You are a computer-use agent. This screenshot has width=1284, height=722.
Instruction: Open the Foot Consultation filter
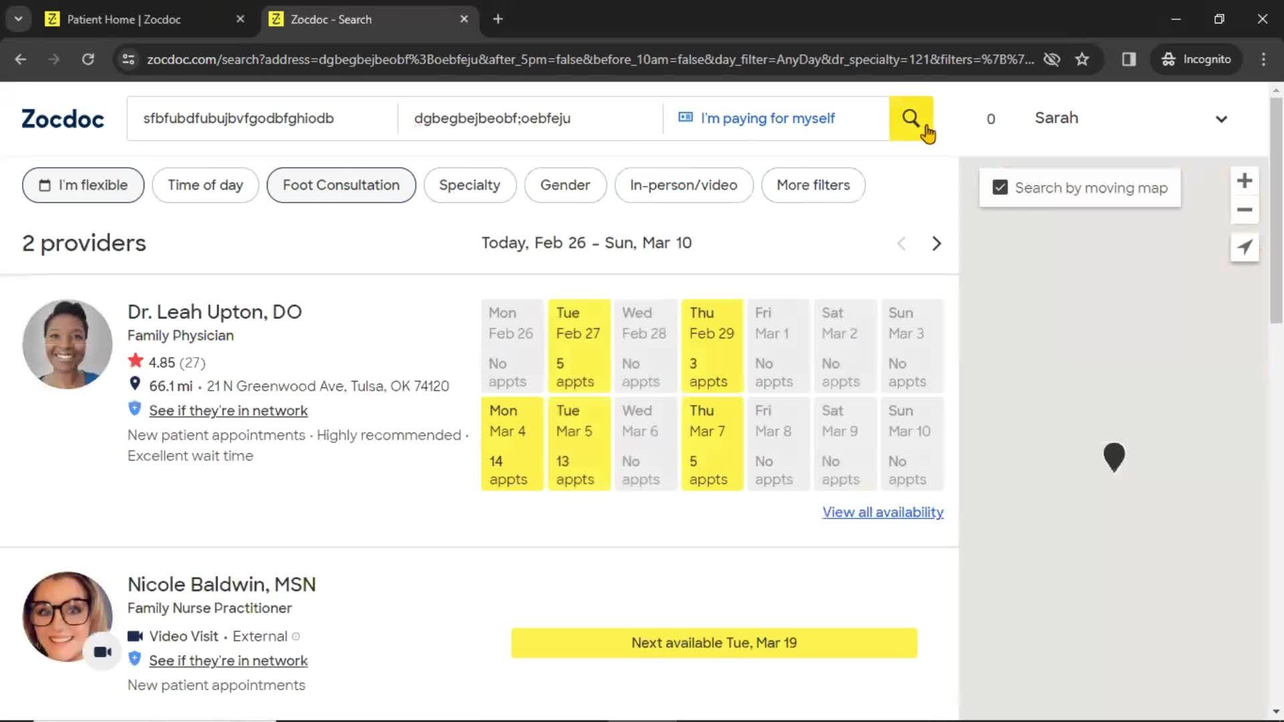coord(341,185)
